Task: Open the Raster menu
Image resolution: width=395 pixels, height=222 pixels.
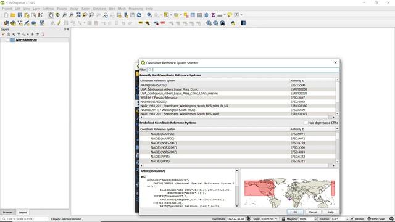Action: pyautogui.click(x=86, y=9)
